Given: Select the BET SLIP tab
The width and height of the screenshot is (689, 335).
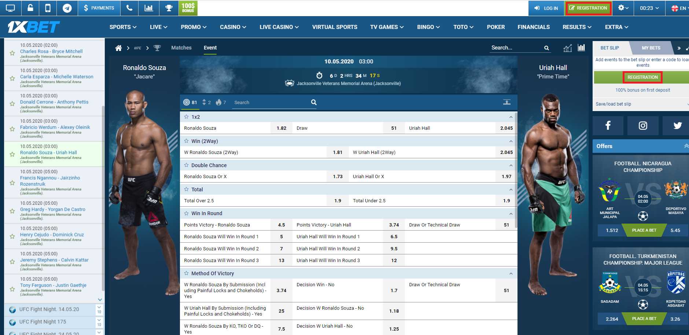Looking at the screenshot, I should pos(610,48).
